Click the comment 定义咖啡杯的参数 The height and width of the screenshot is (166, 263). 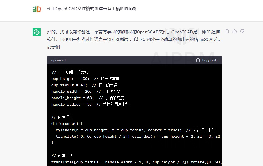pos(70,72)
